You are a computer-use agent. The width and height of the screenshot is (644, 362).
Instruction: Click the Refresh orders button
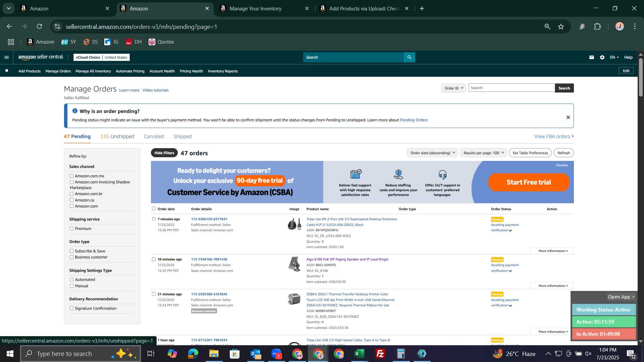point(563,153)
